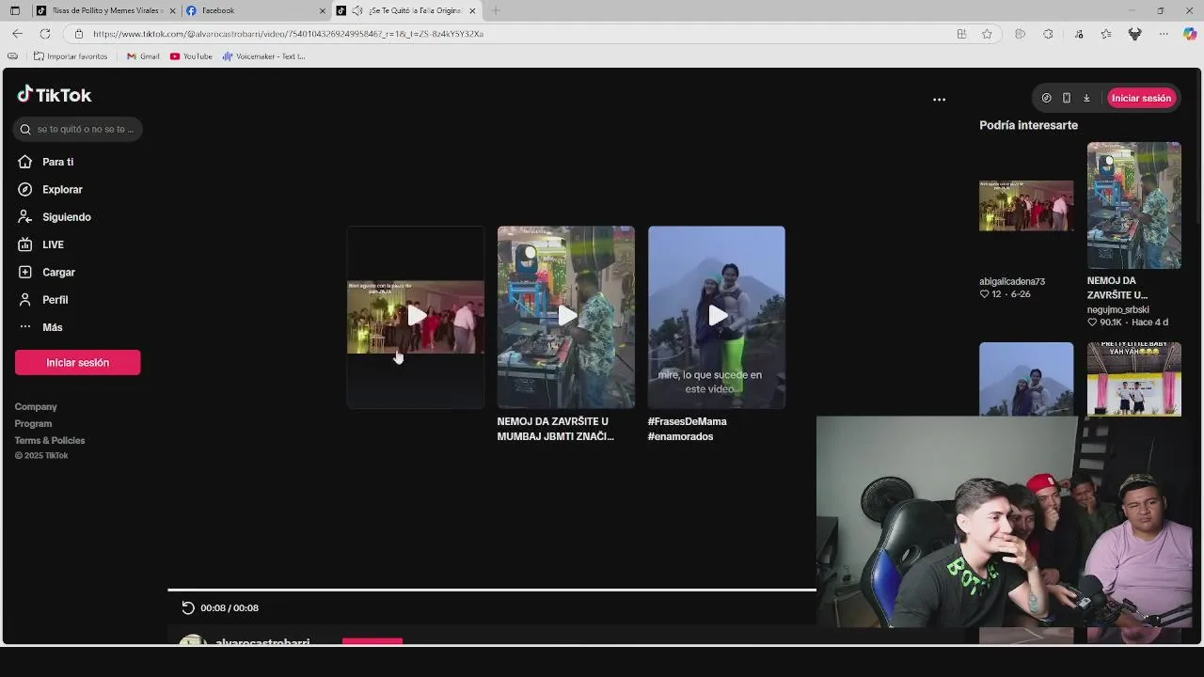Expand the Program footer section
The height and width of the screenshot is (677, 1204).
click(x=33, y=424)
